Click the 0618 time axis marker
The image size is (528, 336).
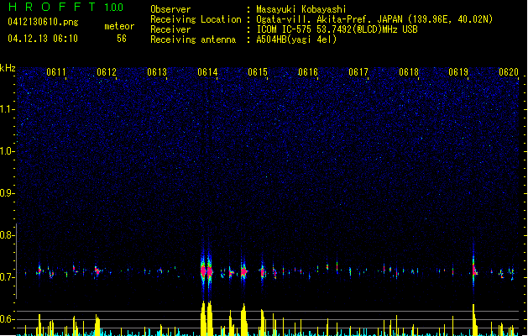pos(409,72)
